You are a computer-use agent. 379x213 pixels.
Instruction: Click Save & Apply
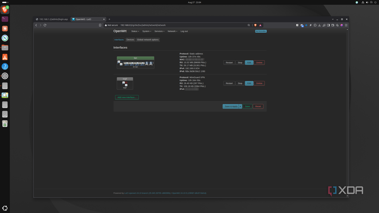click(231, 107)
